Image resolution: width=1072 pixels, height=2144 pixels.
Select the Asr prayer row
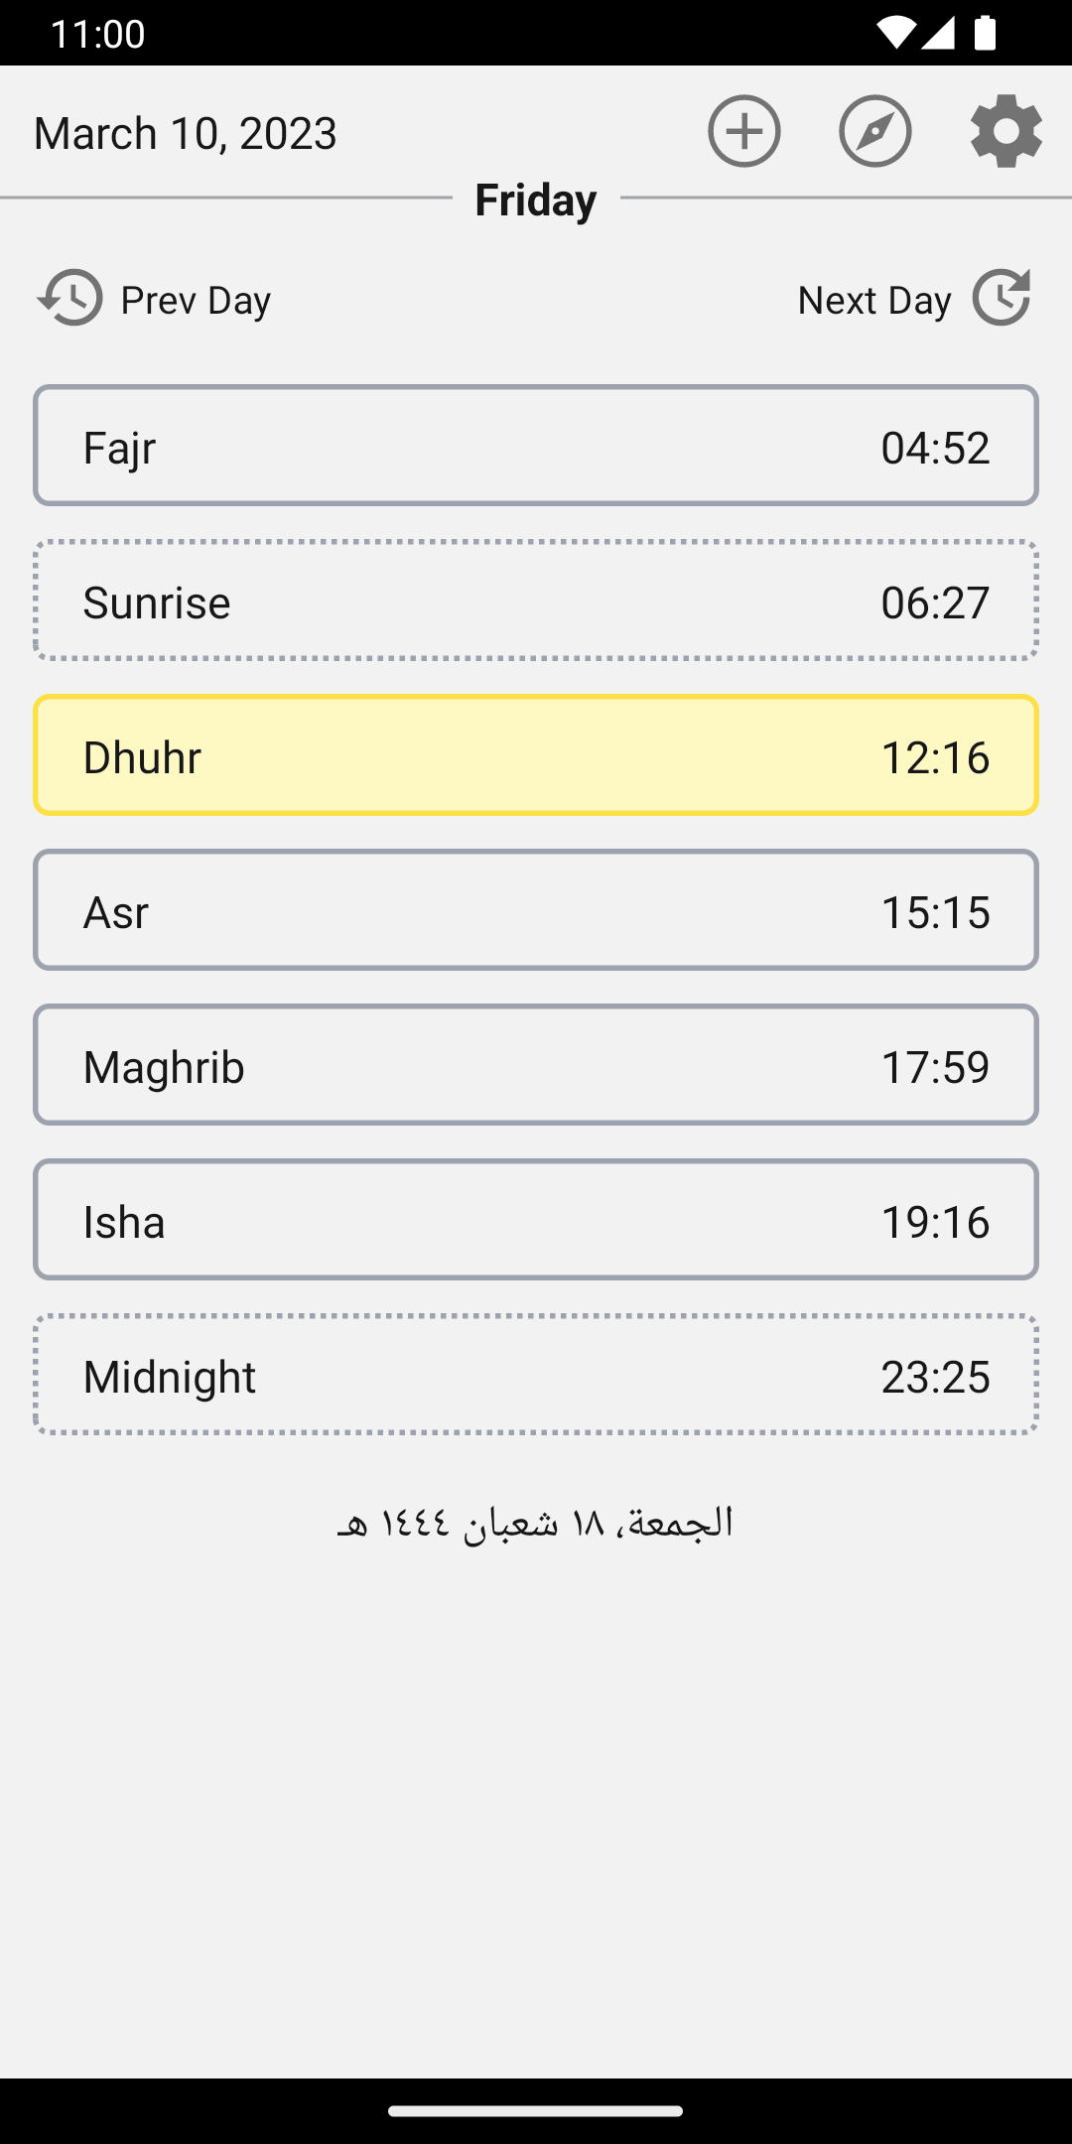[x=536, y=910]
